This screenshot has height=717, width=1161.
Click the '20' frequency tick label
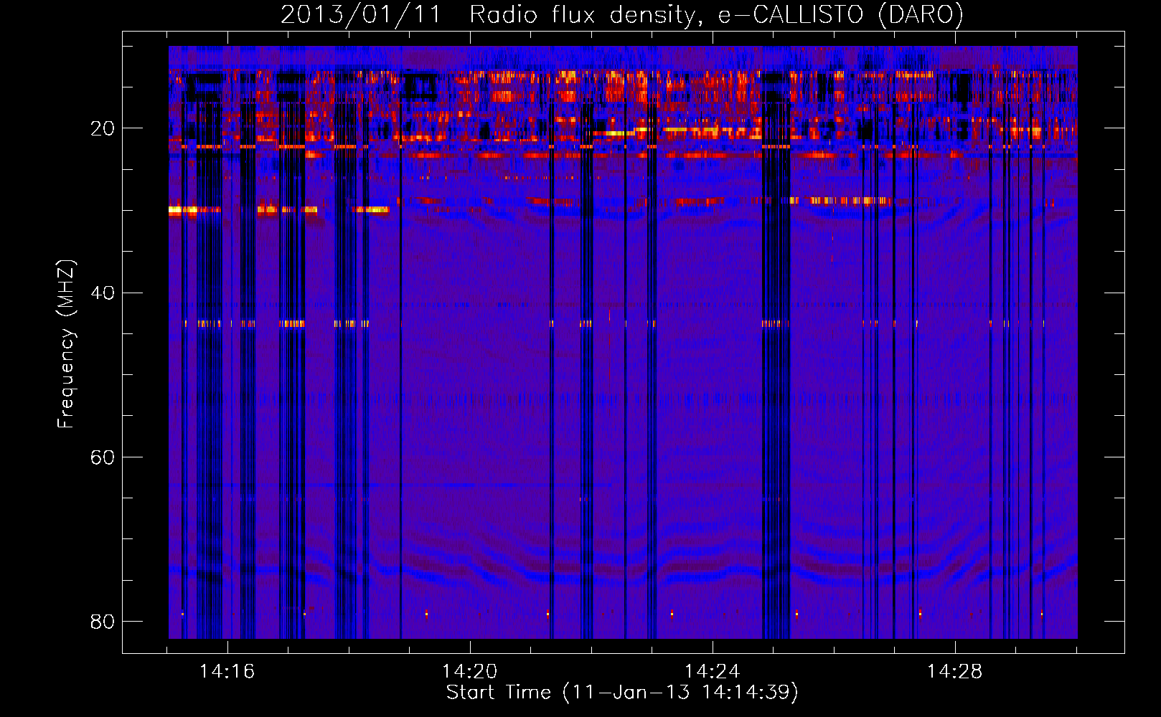[103, 128]
